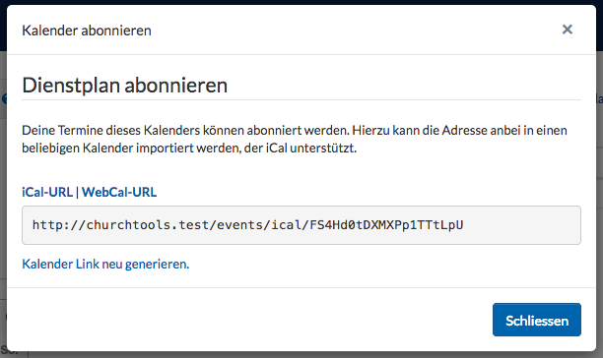Image resolution: width=603 pixels, height=358 pixels.
Task: Click the separator bar between iCal-URL and WebCal-URL
Action: 77,192
